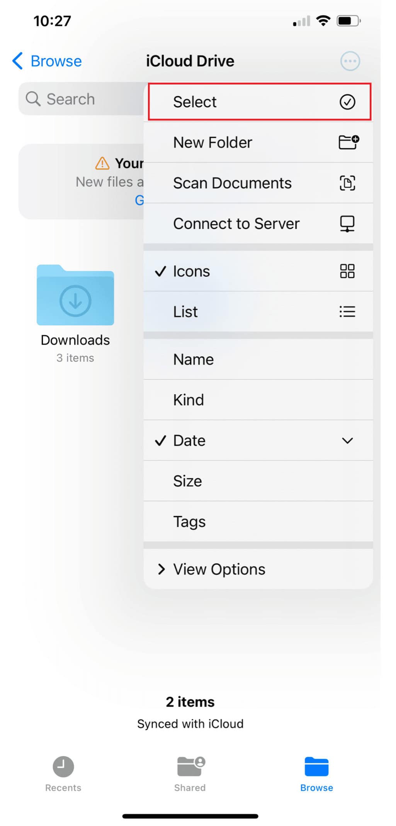
Task: Tap the New Folder plus icon
Action: click(x=348, y=142)
